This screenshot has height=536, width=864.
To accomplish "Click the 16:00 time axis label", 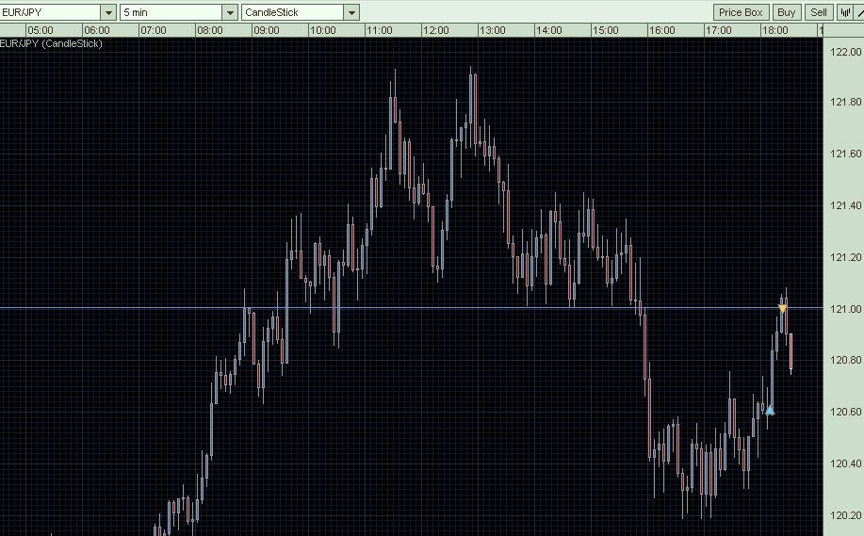I will point(661,30).
